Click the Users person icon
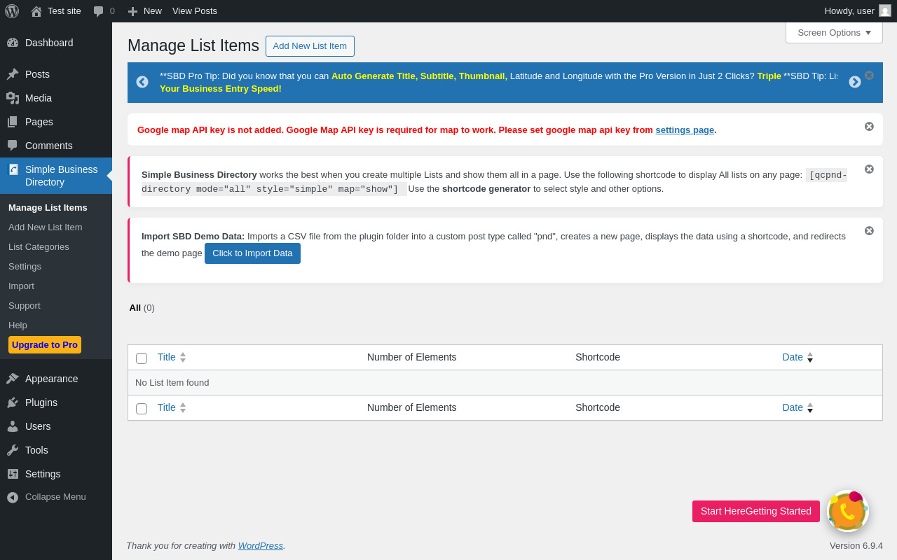The height and width of the screenshot is (560, 897). coord(13,426)
